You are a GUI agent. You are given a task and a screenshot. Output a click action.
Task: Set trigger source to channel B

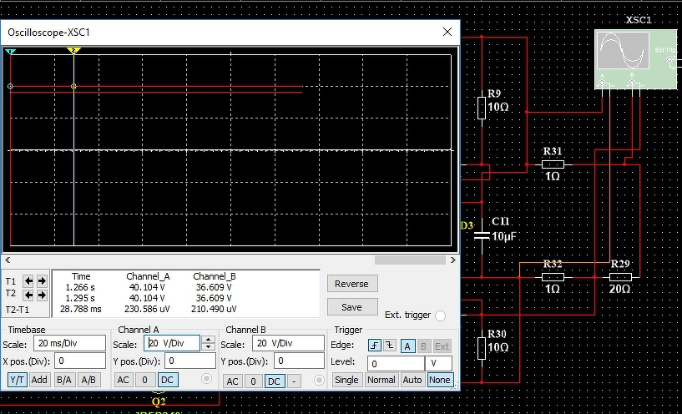pyautogui.click(x=423, y=346)
